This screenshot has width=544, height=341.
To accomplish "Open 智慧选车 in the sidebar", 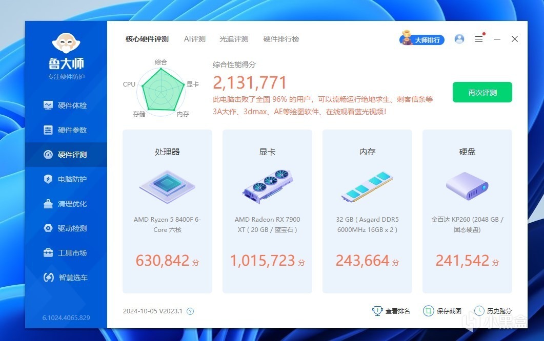I will click(66, 278).
